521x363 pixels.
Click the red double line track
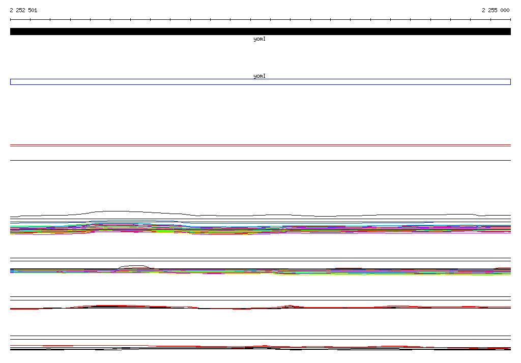click(x=260, y=145)
